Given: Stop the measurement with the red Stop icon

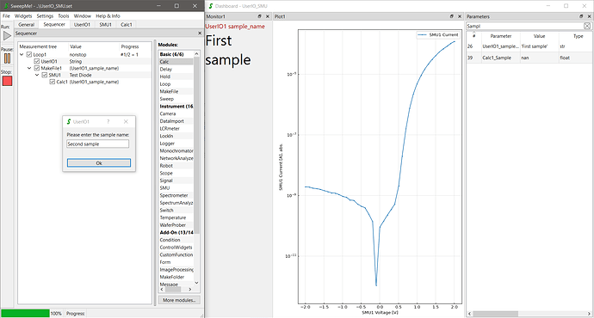Looking at the screenshot, I should coord(7,81).
